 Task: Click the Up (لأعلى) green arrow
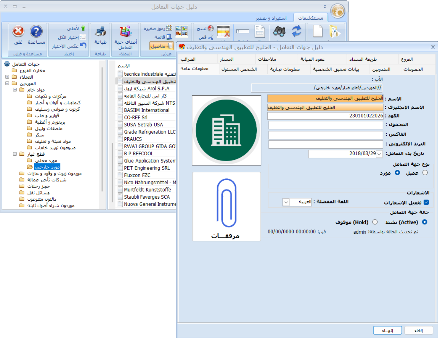pos(83,28)
